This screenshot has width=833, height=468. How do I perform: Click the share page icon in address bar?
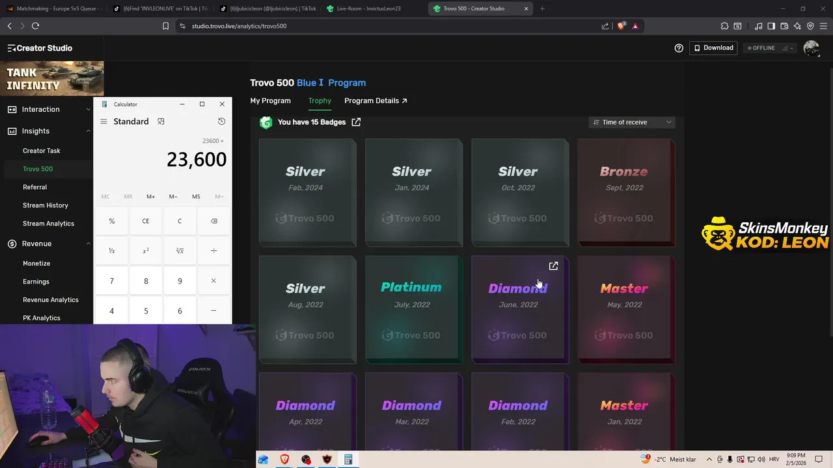pos(605,26)
